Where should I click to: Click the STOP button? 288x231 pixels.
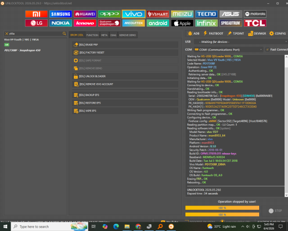coord(275,211)
